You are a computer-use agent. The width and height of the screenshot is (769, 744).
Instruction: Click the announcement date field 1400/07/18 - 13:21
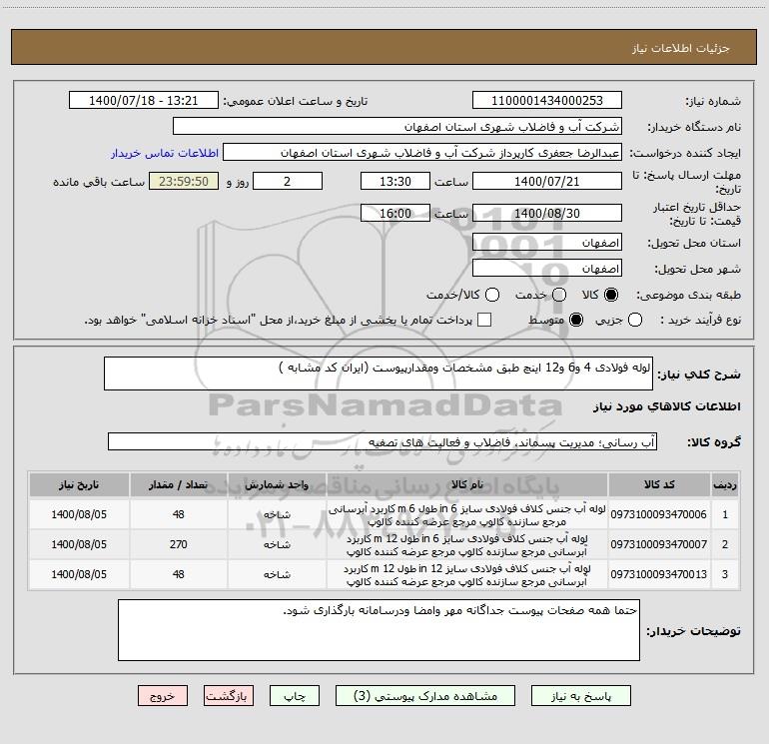pyautogui.click(x=144, y=101)
